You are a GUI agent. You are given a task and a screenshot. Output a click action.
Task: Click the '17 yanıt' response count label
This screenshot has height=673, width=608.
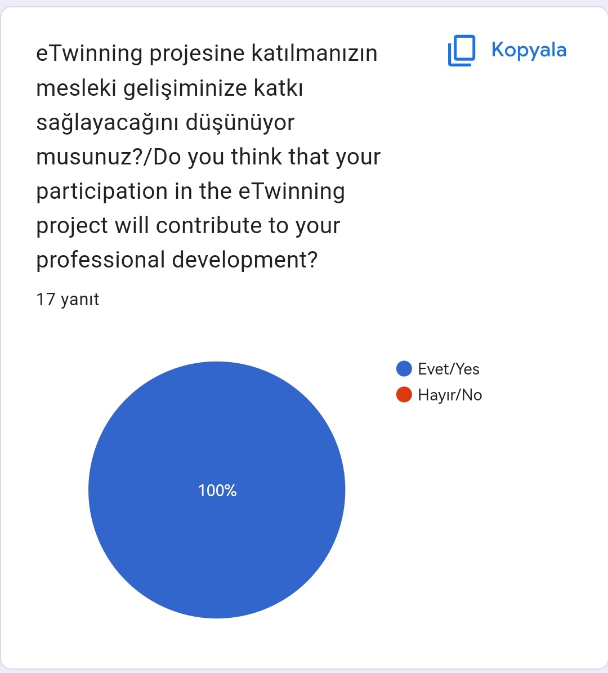(x=68, y=300)
